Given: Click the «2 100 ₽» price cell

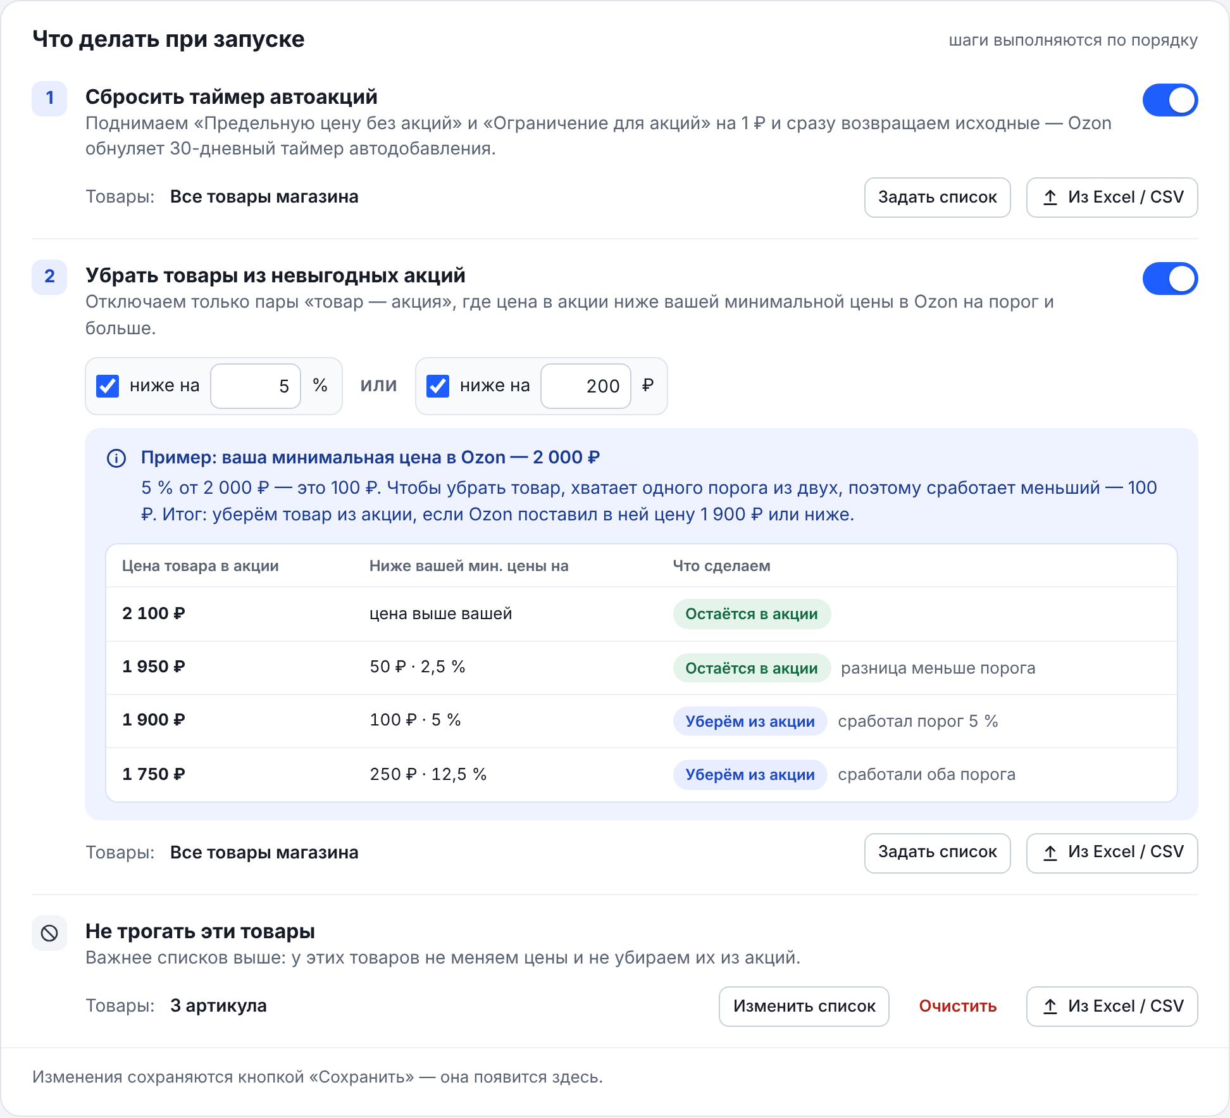Looking at the screenshot, I should (x=154, y=613).
